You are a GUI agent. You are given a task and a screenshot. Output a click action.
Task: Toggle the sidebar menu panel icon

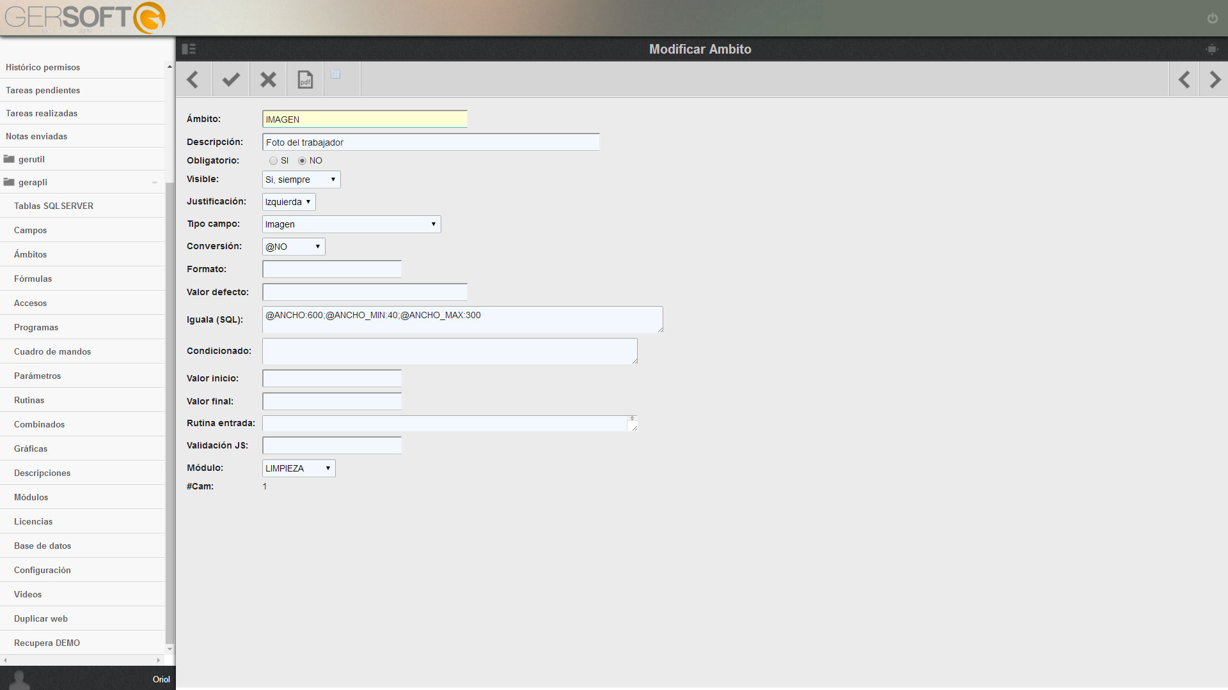coord(189,49)
